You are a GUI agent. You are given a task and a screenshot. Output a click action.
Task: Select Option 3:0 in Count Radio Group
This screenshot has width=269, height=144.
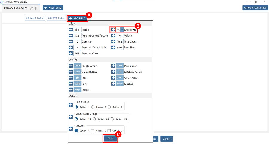112,119
